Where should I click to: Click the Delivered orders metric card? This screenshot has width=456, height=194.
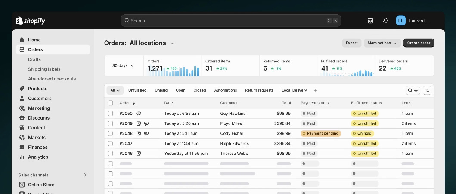[404, 66]
